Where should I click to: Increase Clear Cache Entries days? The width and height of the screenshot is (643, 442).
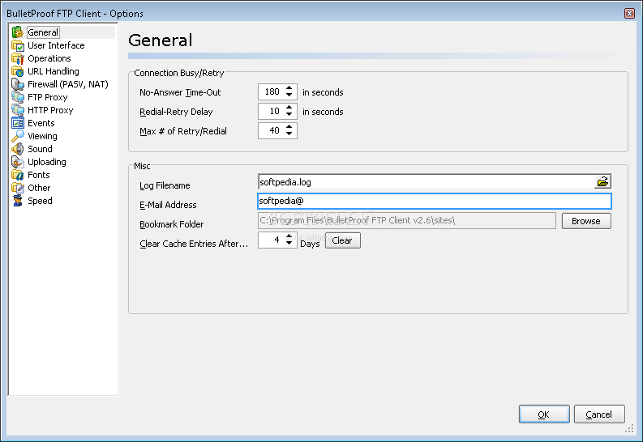click(289, 236)
